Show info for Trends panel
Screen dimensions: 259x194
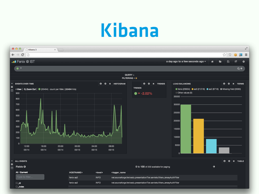click(x=144, y=84)
